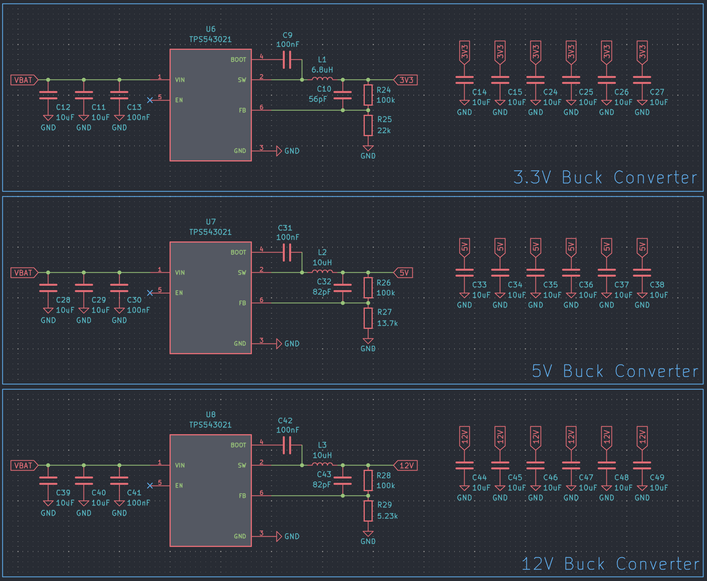
Task: Click the 12V power flag above C46
Action: tap(535, 438)
